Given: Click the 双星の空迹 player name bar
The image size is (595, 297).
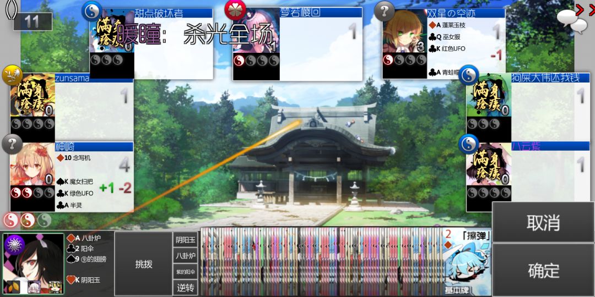Looking at the screenshot, I should 466,13.
